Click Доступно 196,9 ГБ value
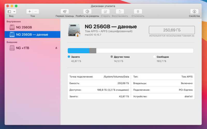 113,90
